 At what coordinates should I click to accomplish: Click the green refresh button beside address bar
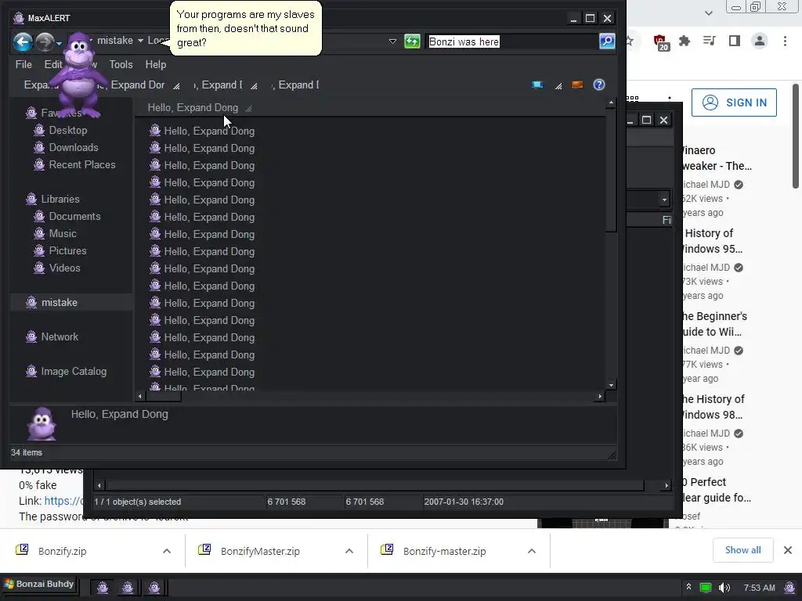(412, 41)
